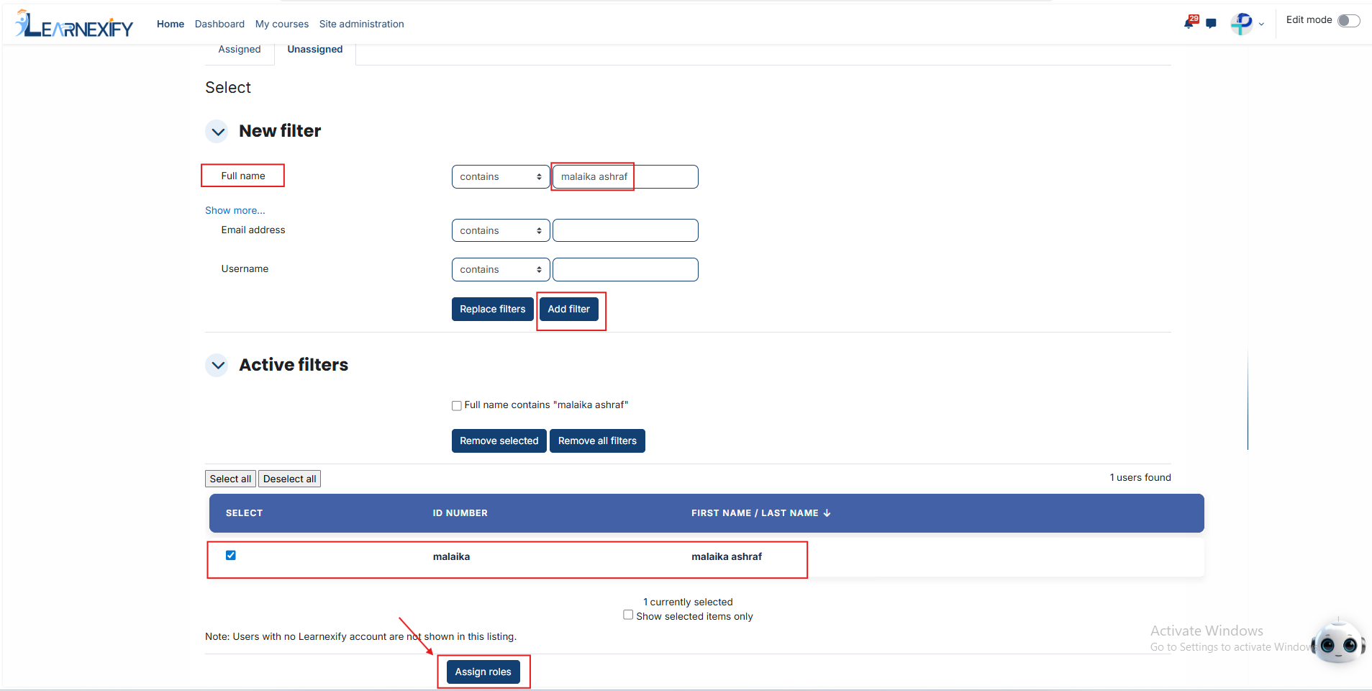Focus the Email address text field

point(625,231)
